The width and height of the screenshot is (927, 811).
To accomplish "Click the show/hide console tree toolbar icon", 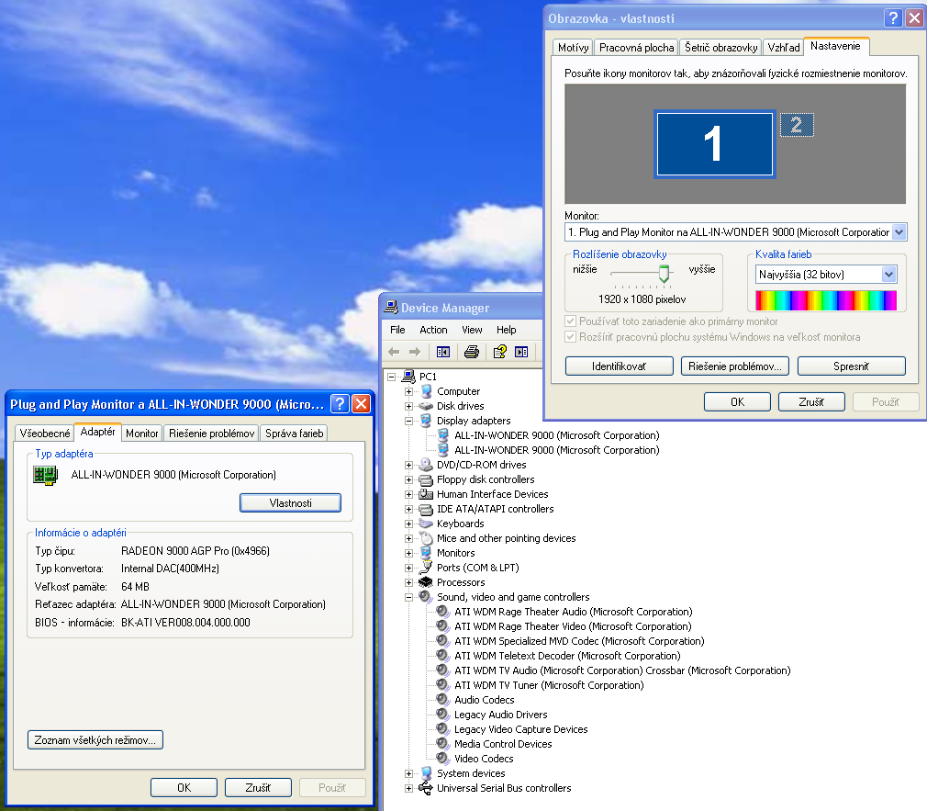I will (x=443, y=352).
